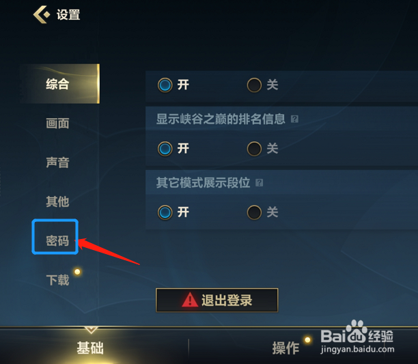Open the 下载 settings category

(x=57, y=280)
